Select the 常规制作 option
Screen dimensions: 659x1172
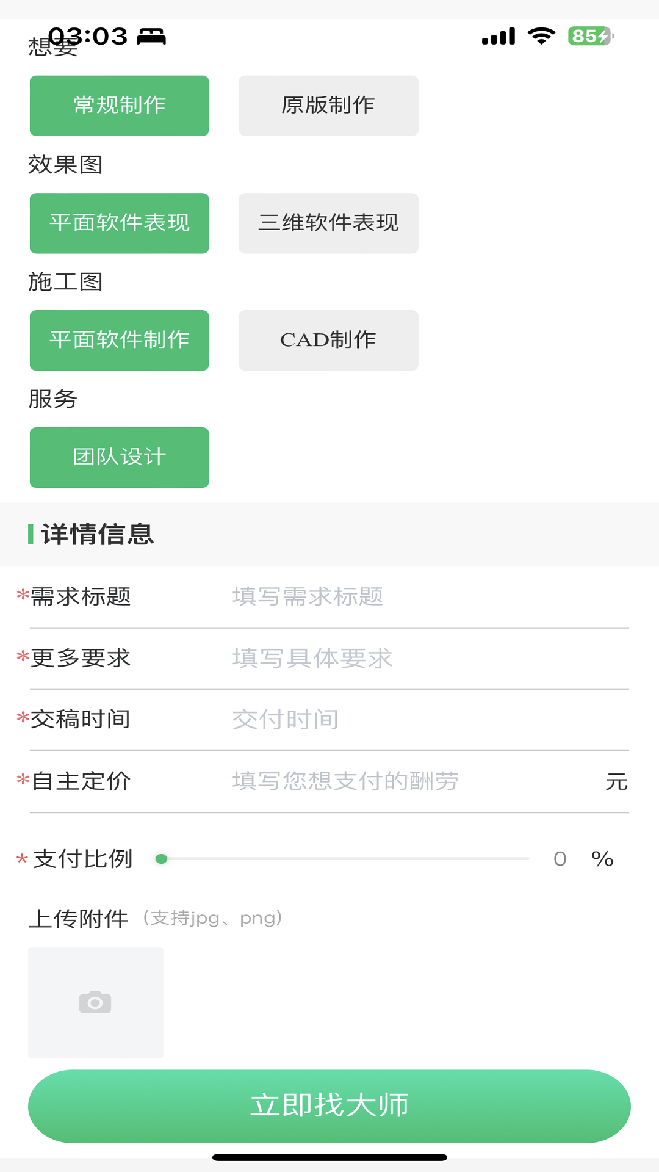coord(120,106)
